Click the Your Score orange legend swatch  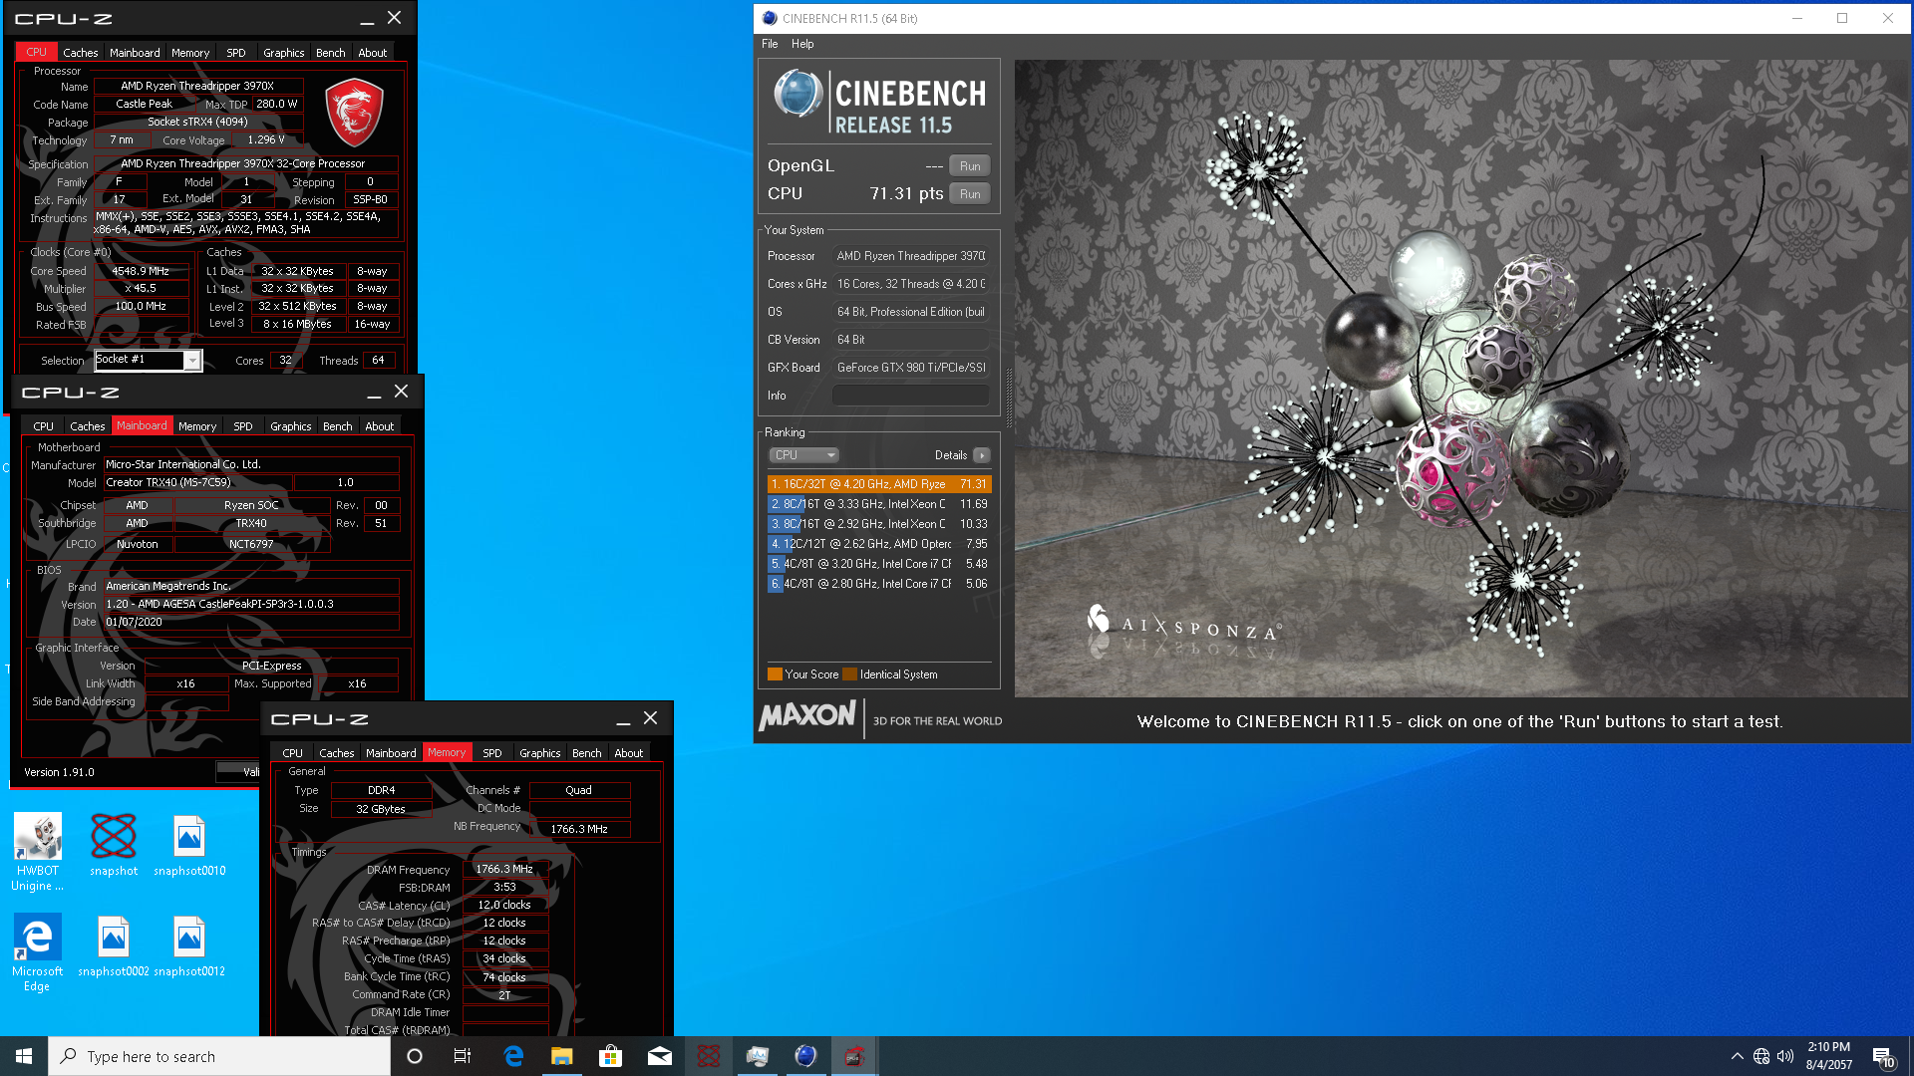click(775, 674)
